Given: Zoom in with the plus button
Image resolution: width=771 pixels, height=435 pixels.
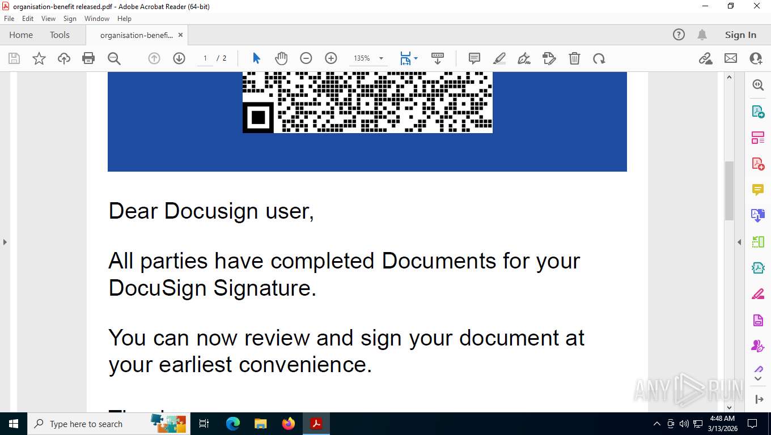Looking at the screenshot, I should 331,58.
